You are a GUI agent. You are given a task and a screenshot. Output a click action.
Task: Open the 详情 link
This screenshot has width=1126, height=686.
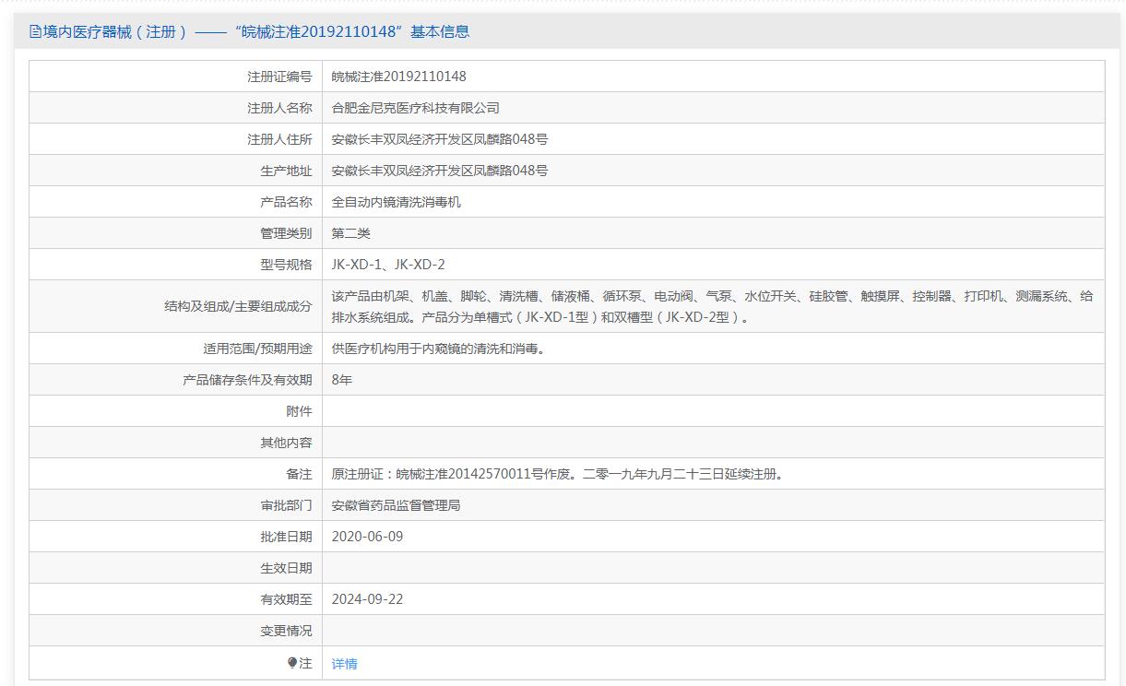(x=345, y=663)
